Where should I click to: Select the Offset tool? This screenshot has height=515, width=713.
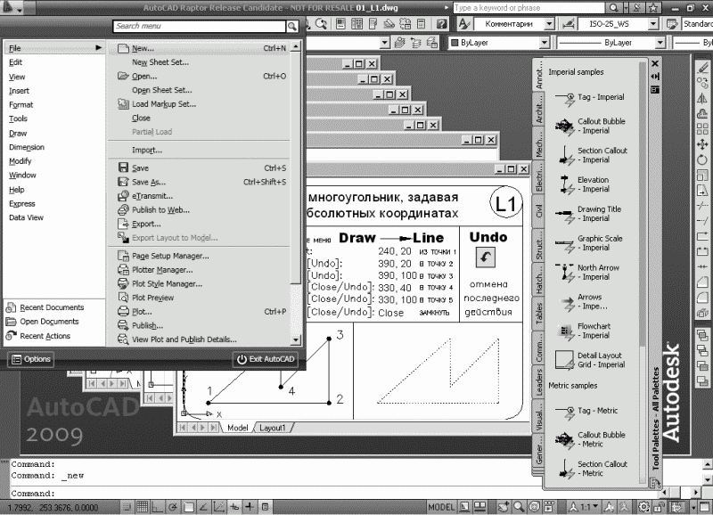pyautogui.click(x=702, y=114)
